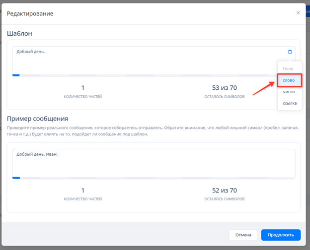Pick 'ссылка' from the fields list

pos(289,103)
